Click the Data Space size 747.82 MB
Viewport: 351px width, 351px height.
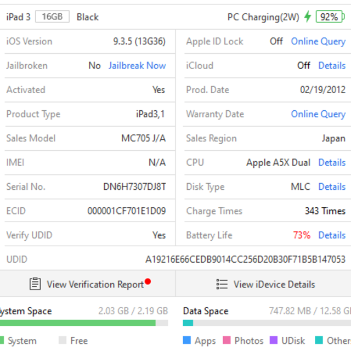click(x=290, y=311)
